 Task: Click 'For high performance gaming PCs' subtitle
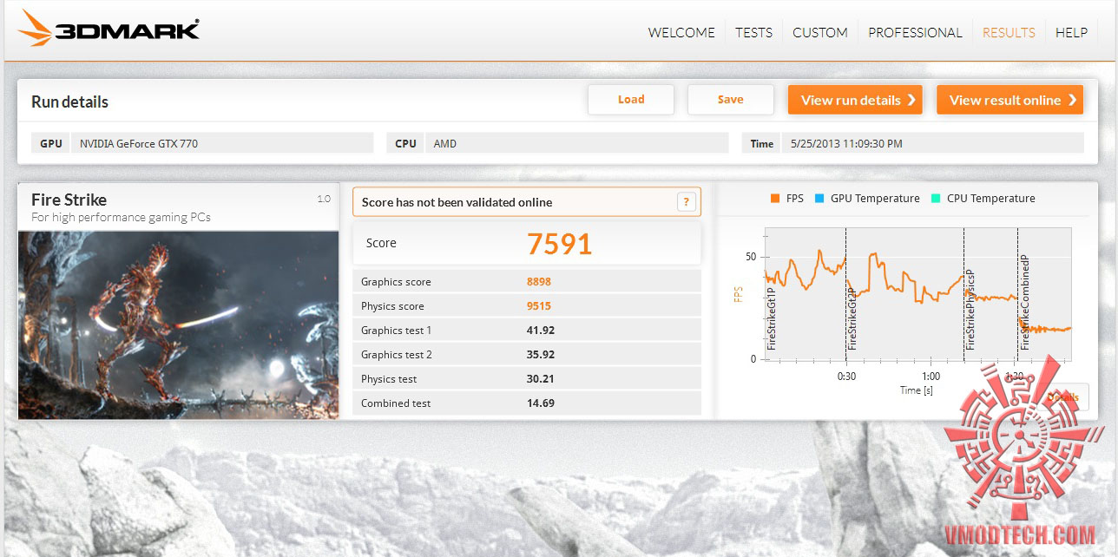click(122, 218)
